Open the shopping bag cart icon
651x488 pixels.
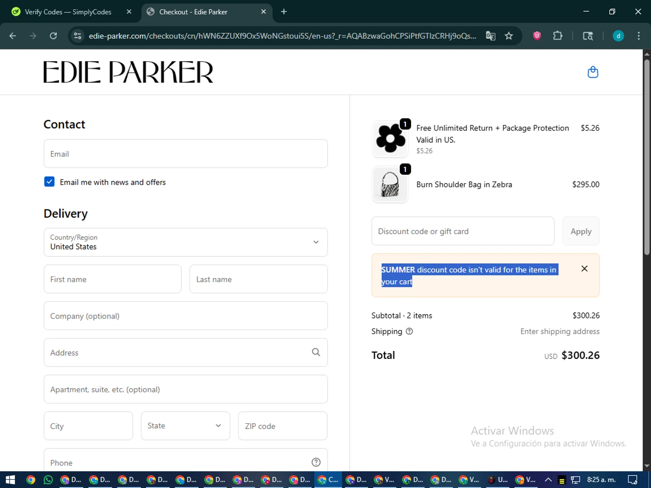click(593, 72)
